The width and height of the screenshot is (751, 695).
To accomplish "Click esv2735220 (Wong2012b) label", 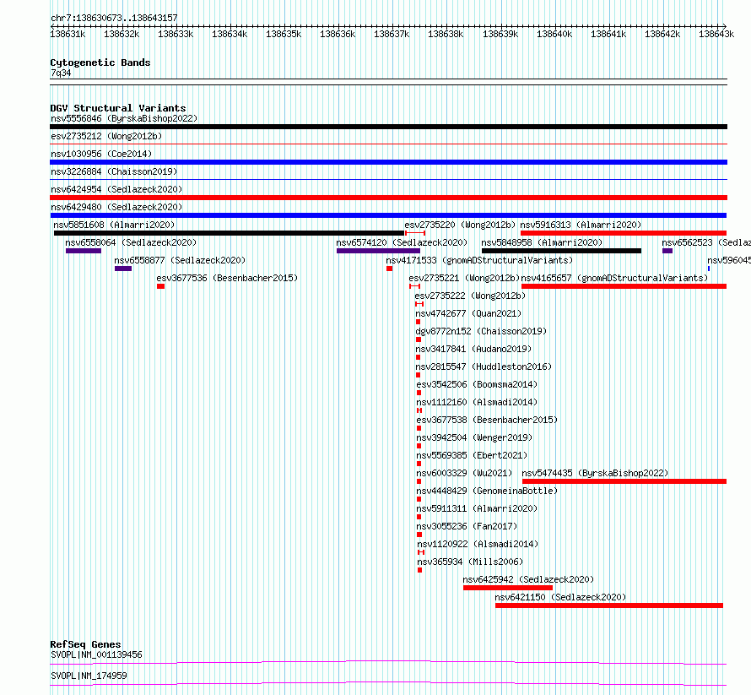I will (460, 225).
